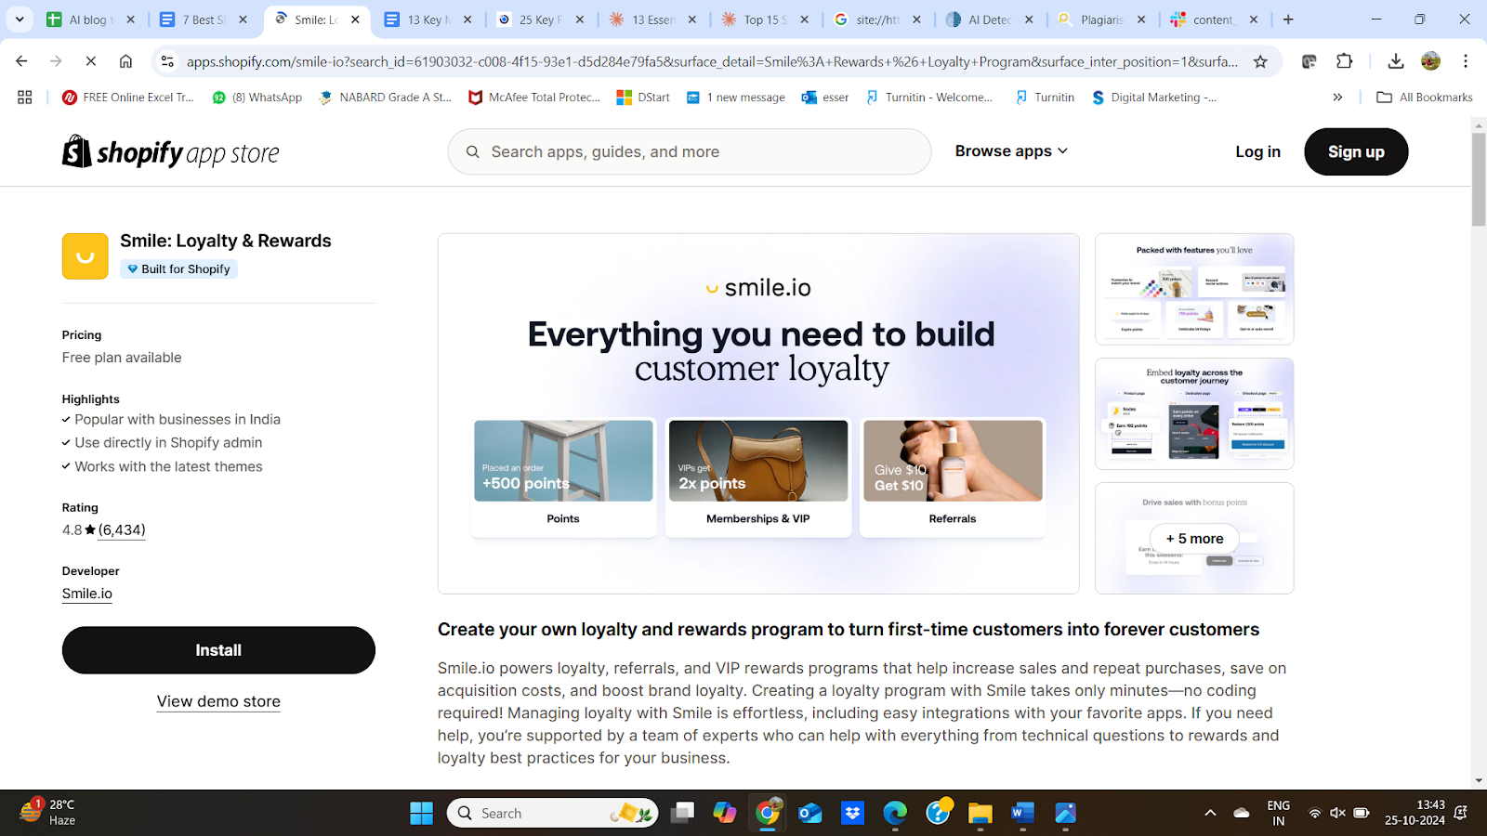Open Chrome three-dot menu

1466,61
